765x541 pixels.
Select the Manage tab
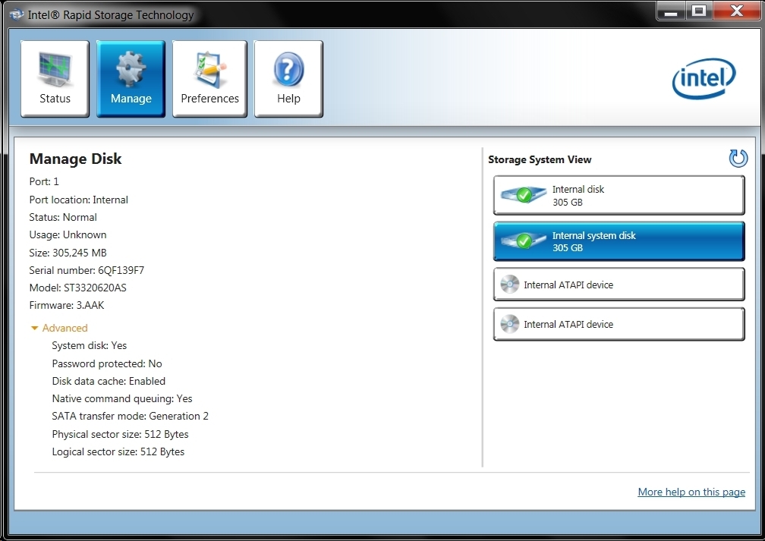[131, 79]
